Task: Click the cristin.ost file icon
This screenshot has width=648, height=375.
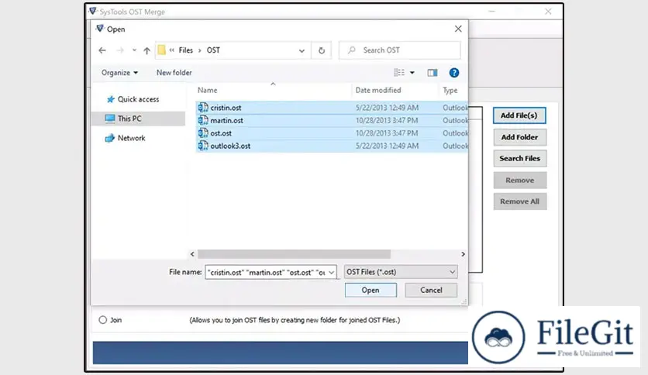Action: [x=202, y=108]
